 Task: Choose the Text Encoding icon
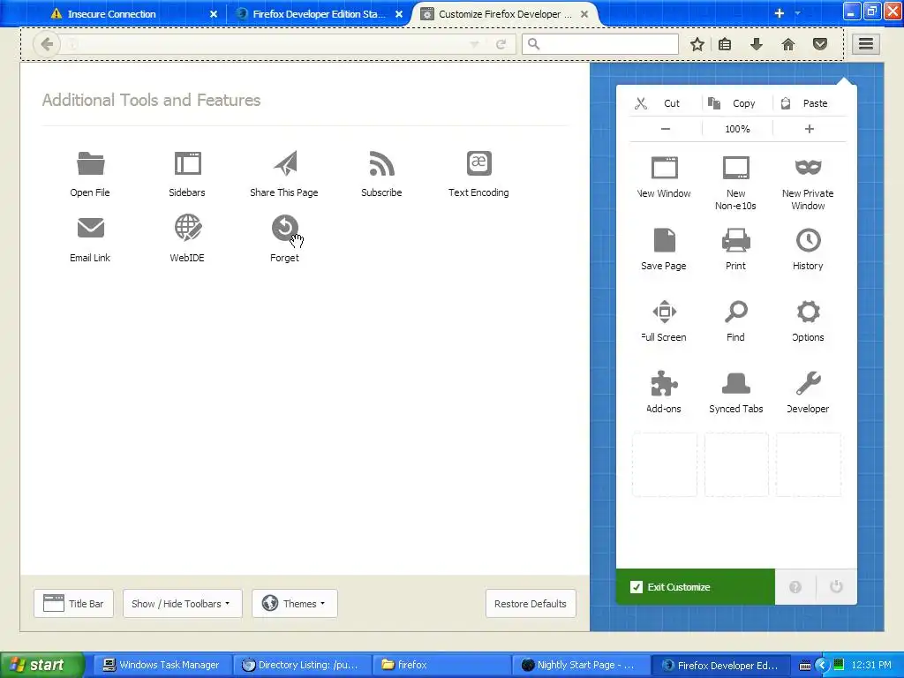(479, 163)
